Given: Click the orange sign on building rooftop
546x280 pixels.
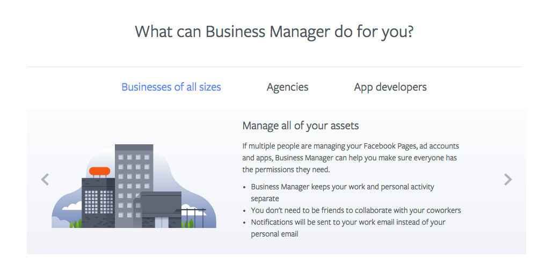Looking at the screenshot, I should 99,171.
